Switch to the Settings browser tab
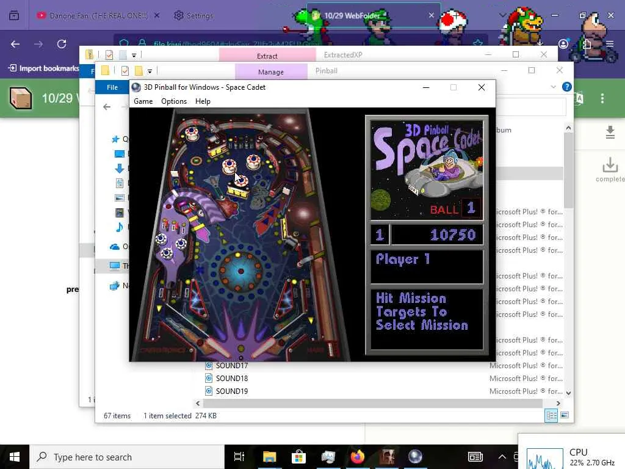Image resolution: width=625 pixels, height=469 pixels. click(x=194, y=15)
